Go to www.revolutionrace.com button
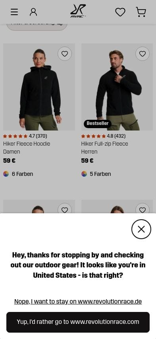The width and height of the screenshot is (156, 339). [x=78, y=322]
